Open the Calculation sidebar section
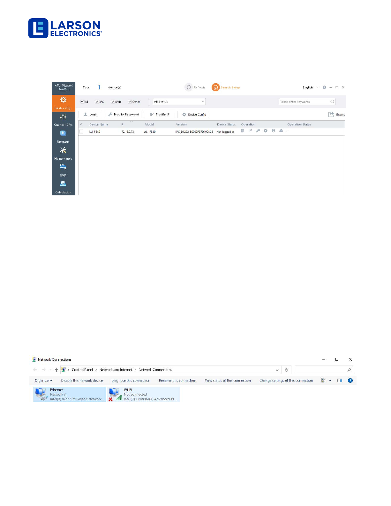 pyautogui.click(x=63, y=187)
